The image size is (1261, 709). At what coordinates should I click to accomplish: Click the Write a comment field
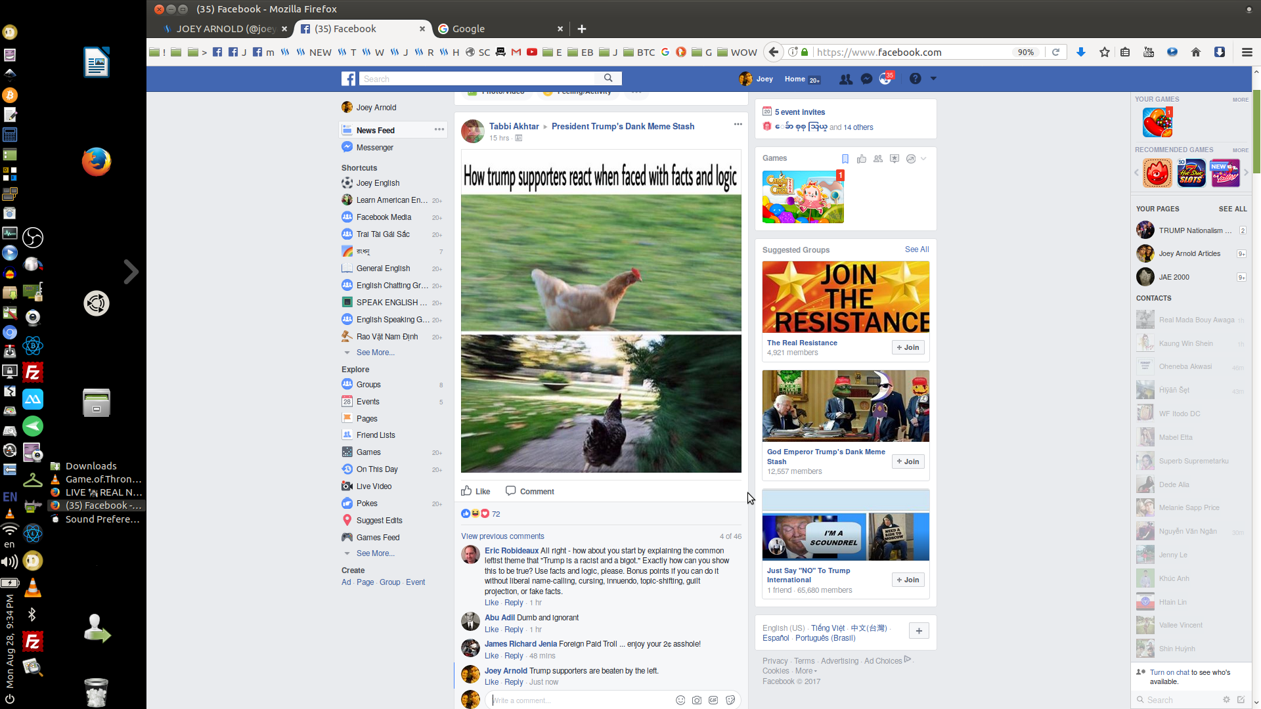(578, 700)
